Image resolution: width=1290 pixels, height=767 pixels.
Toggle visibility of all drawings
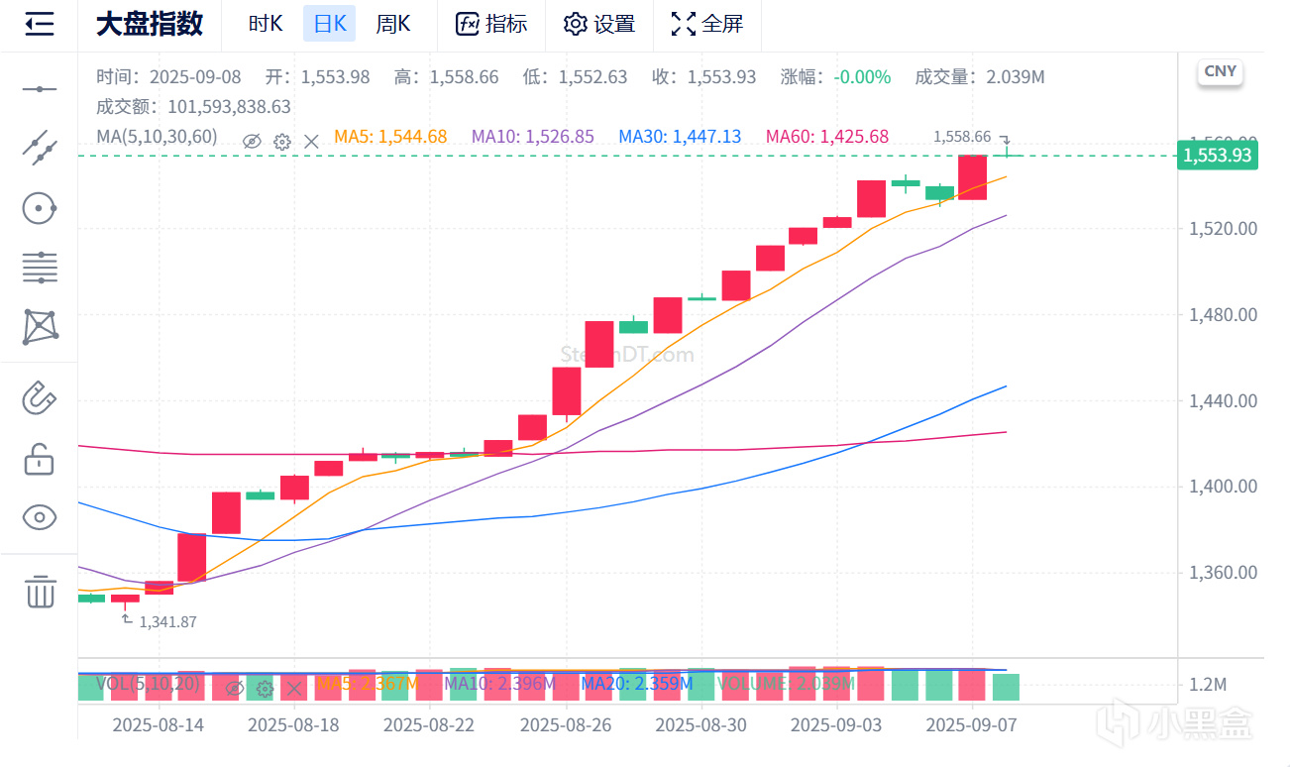40,517
